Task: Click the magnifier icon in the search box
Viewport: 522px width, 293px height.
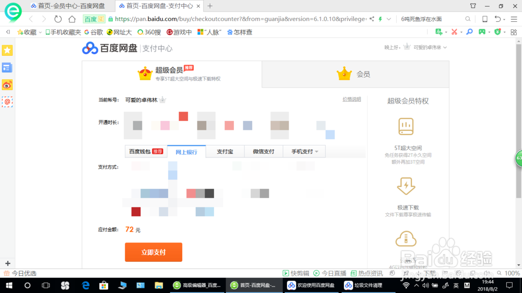Action: [x=468, y=19]
